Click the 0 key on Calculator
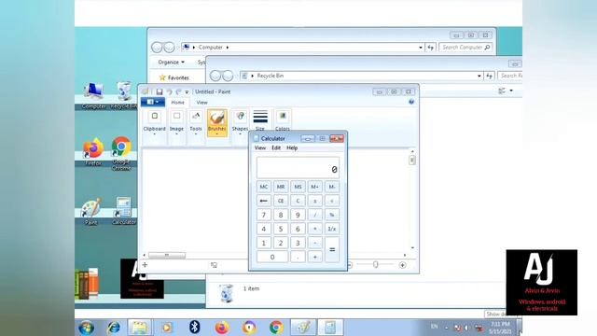The height and width of the screenshot is (336, 597). pyautogui.click(x=272, y=258)
